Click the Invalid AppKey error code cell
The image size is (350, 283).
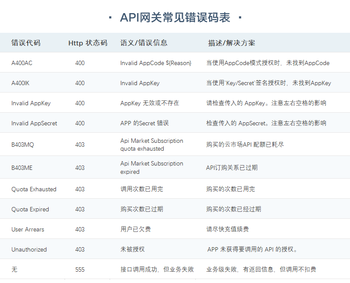[x=31, y=103]
